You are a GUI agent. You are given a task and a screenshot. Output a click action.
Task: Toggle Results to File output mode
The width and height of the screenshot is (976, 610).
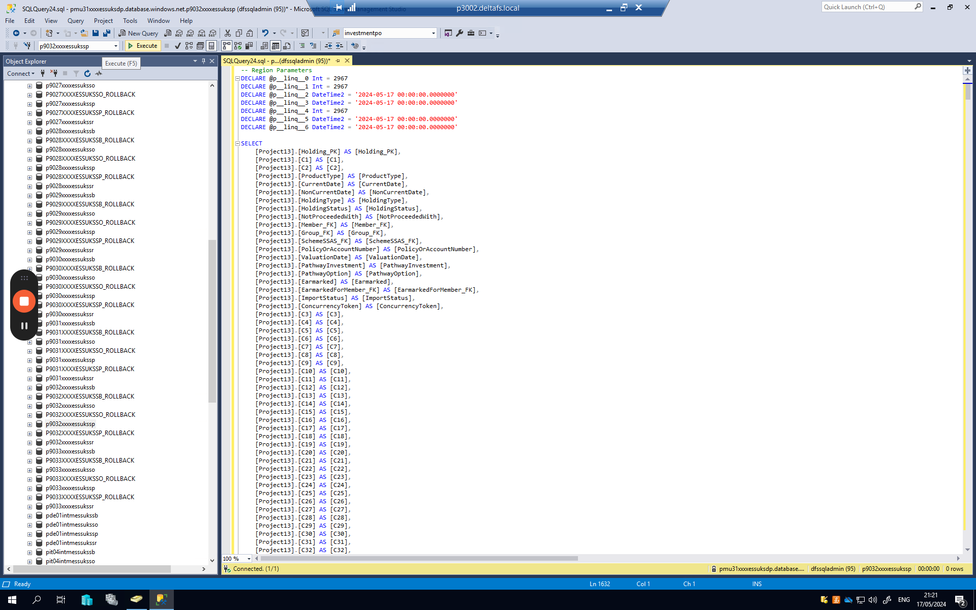pos(287,46)
